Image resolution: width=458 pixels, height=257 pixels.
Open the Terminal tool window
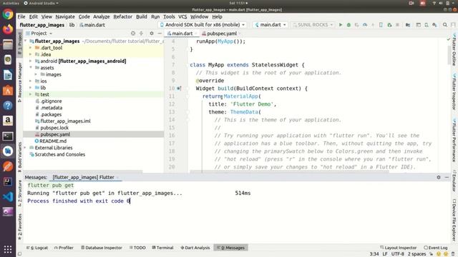point(162,248)
